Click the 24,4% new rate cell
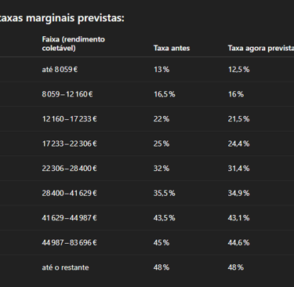This screenshot has width=294, height=287. 239,143
